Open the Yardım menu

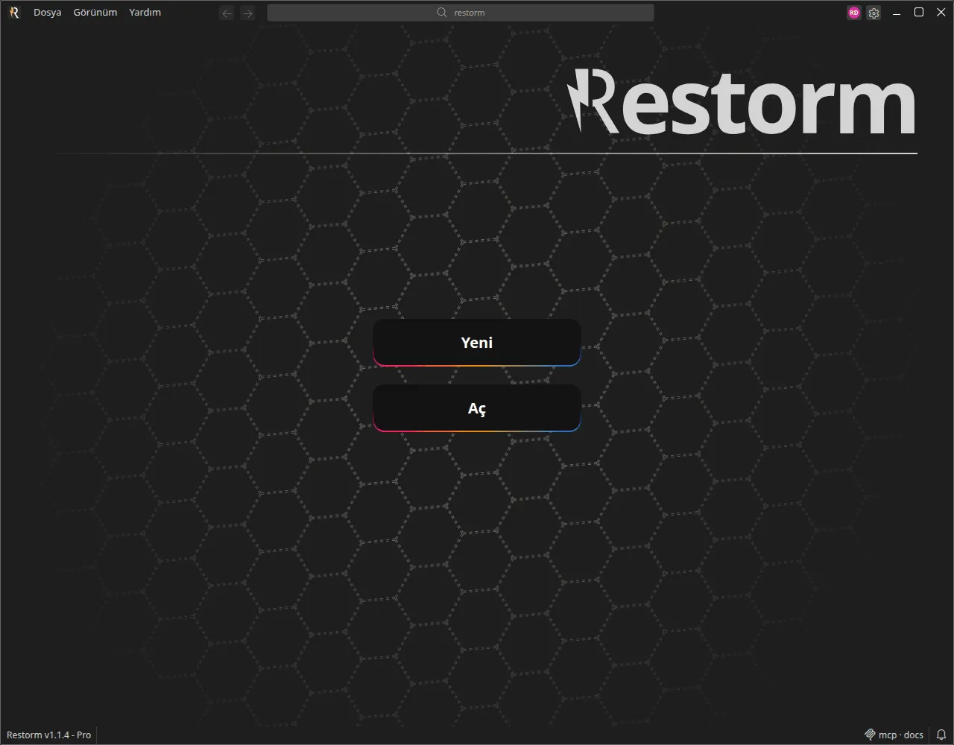pyautogui.click(x=145, y=13)
